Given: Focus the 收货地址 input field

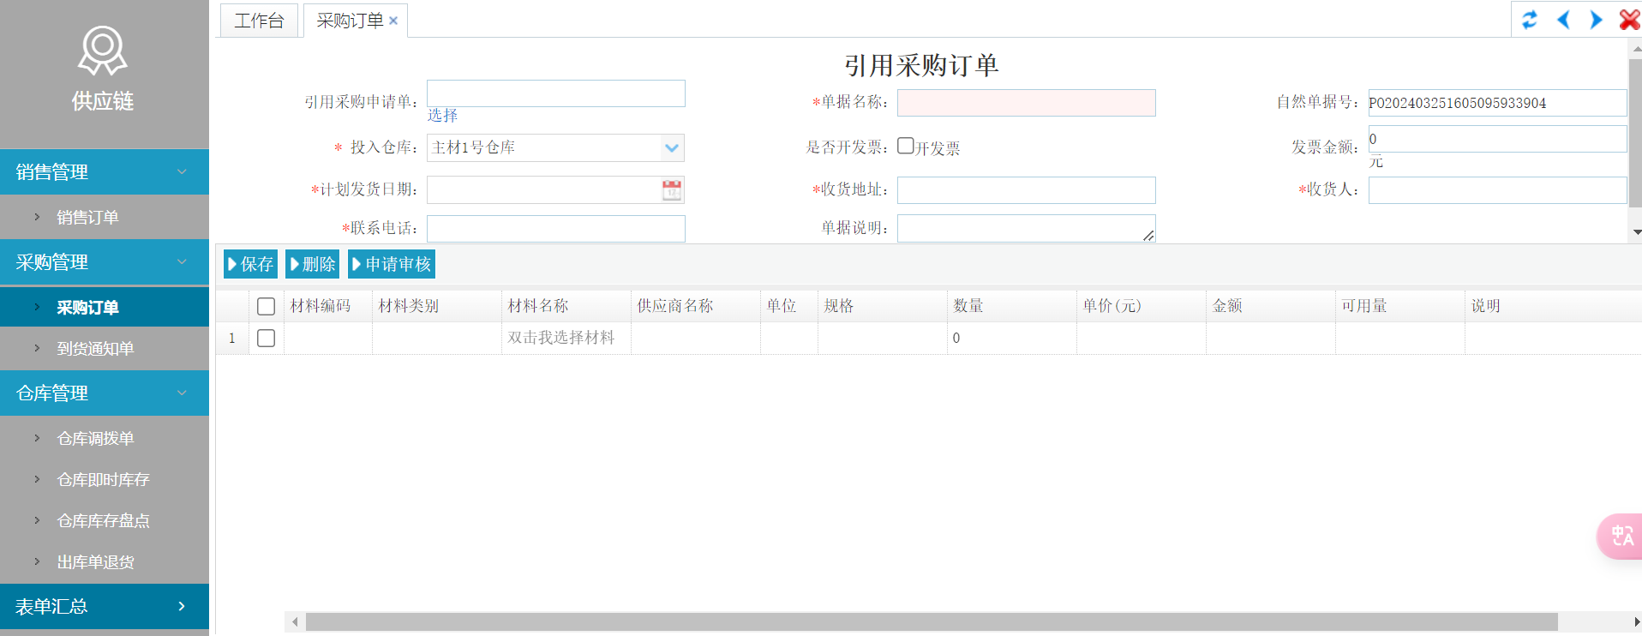Looking at the screenshot, I should tap(1026, 190).
